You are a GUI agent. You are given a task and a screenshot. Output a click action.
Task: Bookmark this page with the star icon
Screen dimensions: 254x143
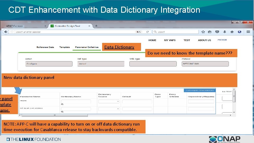click(203, 32)
